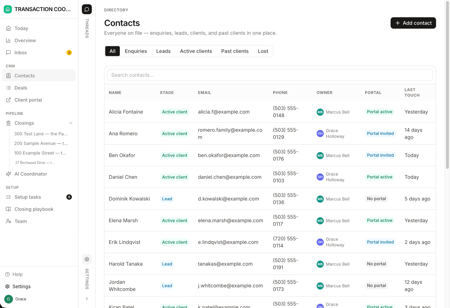Click the Team people icon
Screen dimensions: 450x308
(8, 221)
